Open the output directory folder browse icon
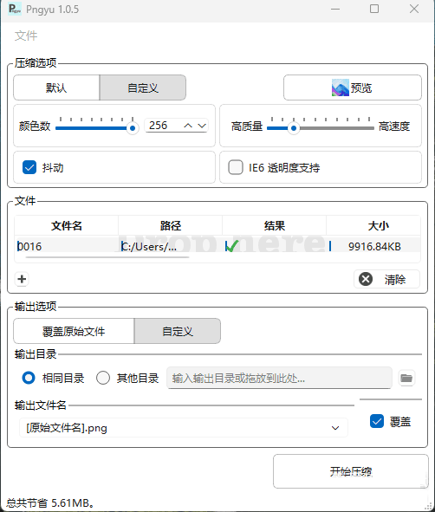Screen dimensions: 435x512 [406, 378]
